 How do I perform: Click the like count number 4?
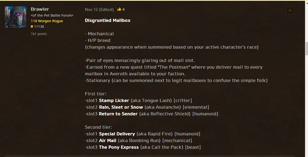123,9
